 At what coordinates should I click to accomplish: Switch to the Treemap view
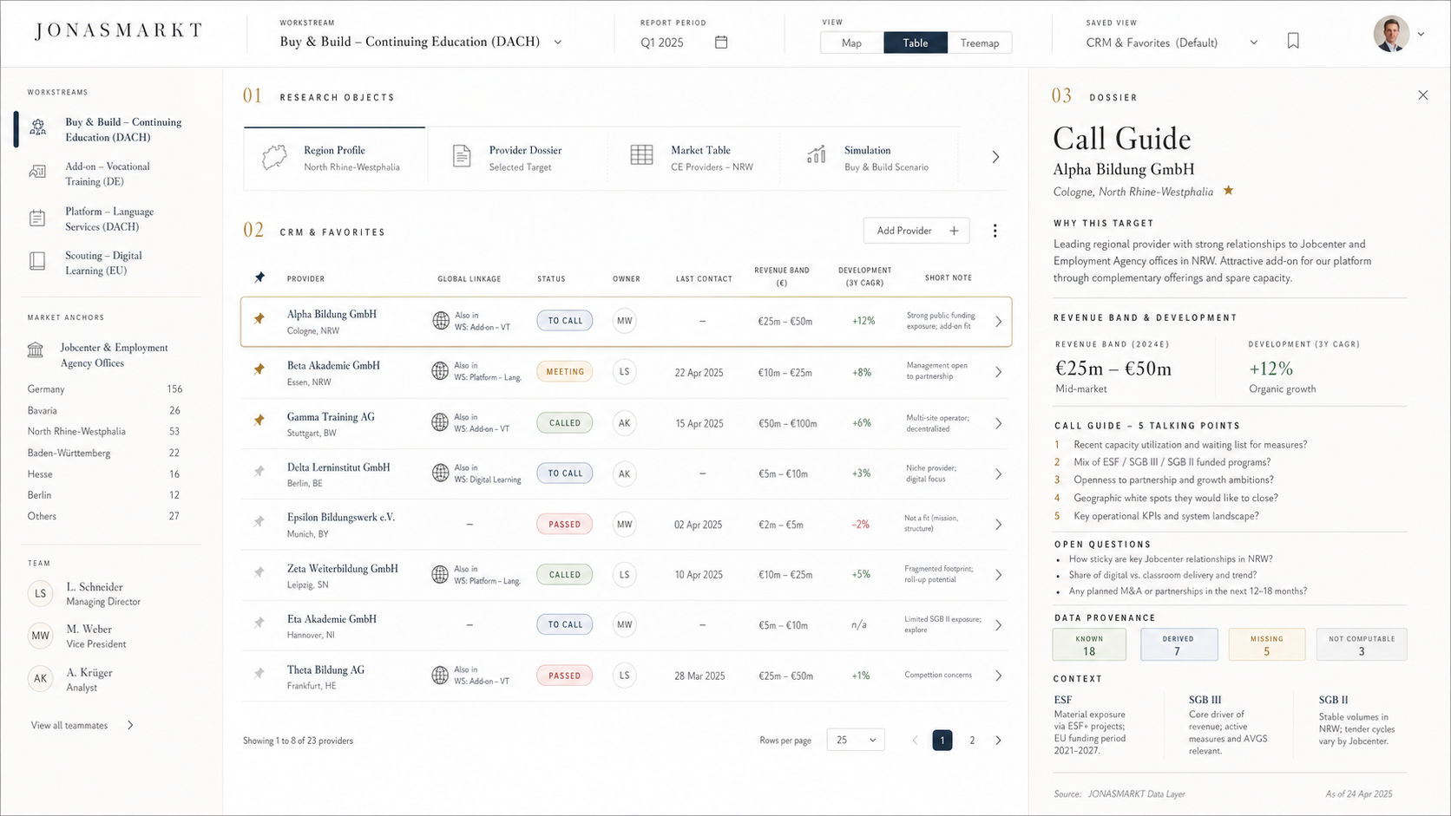980,42
